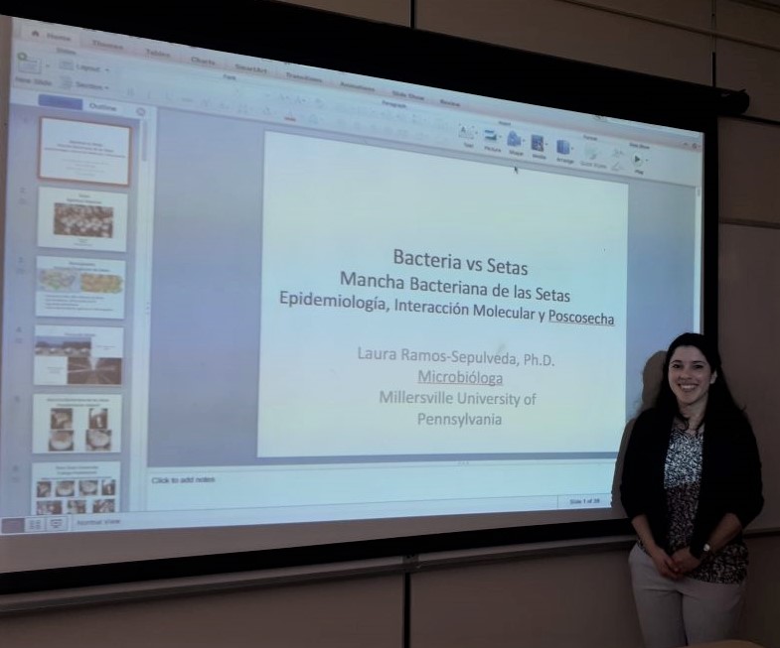Click the 'Click to add notes' field
This screenshot has width=780, height=648.
click(x=184, y=480)
